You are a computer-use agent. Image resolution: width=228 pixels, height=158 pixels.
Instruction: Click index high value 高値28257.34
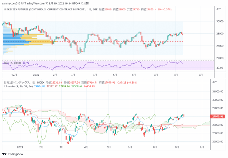tap(71, 83)
